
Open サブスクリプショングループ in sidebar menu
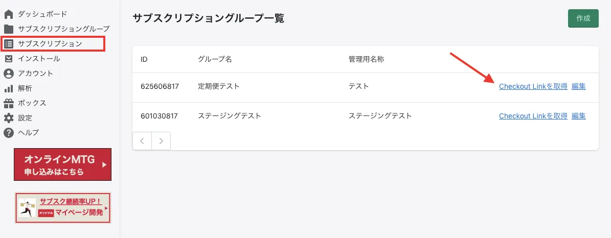[x=63, y=29]
